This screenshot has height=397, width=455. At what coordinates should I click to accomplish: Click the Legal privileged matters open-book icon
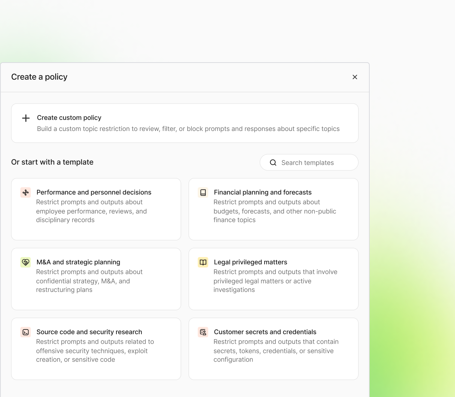[203, 262]
